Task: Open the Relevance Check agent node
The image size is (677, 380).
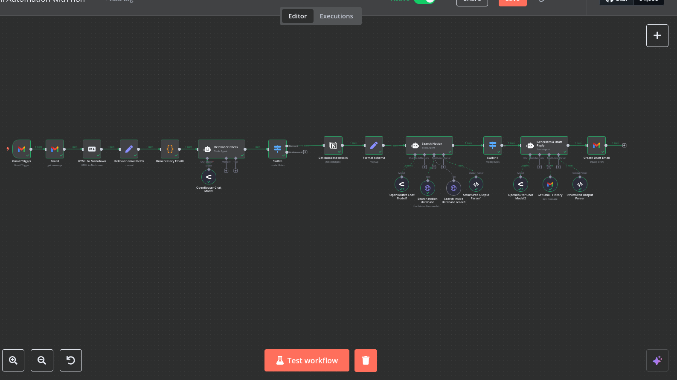Action: [221, 149]
